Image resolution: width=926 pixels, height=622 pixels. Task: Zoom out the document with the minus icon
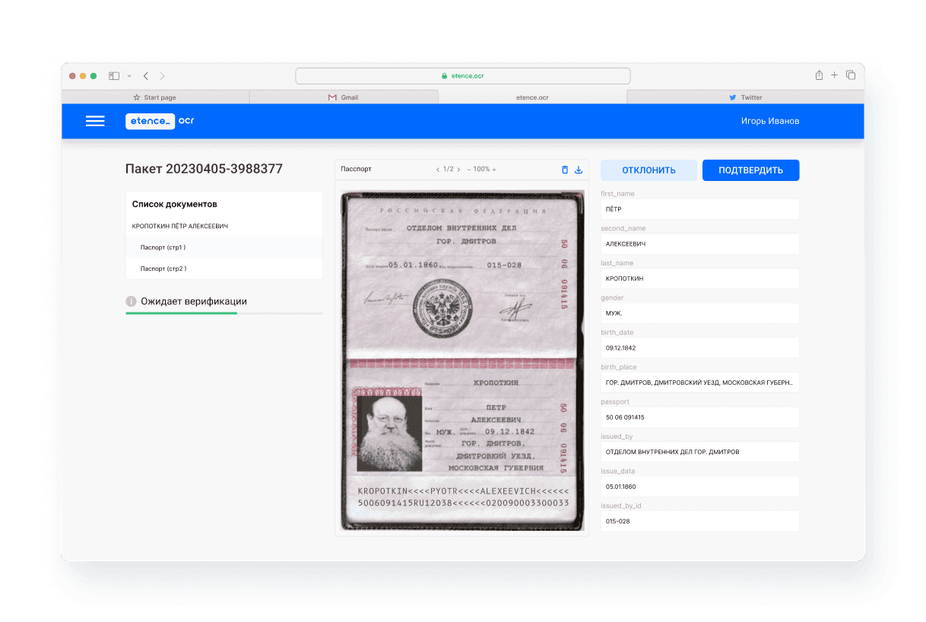click(x=468, y=170)
